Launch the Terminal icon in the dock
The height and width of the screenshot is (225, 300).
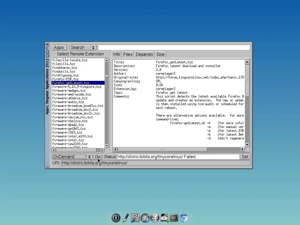[174, 218]
